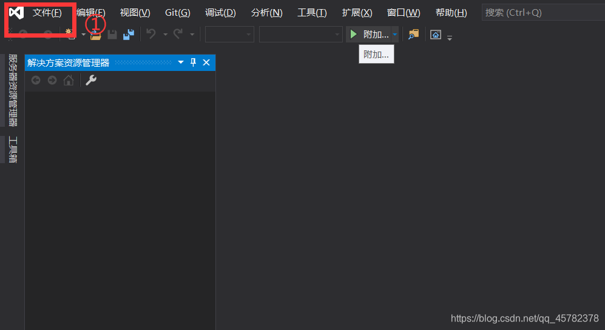Image resolution: width=605 pixels, height=330 pixels.
Task: Click the Redo arrow icon
Action: tap(178, 35)
